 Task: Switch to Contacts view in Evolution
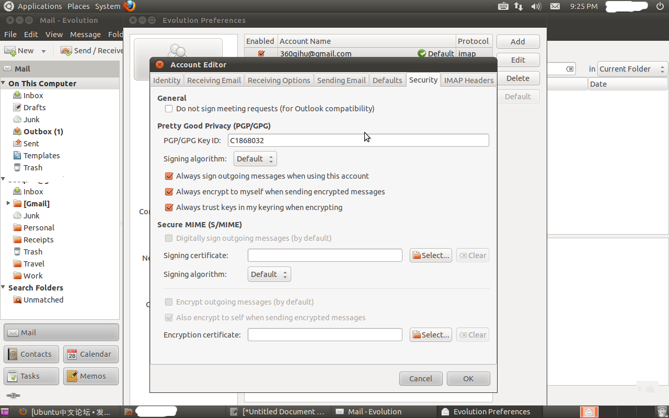point(31,354)
